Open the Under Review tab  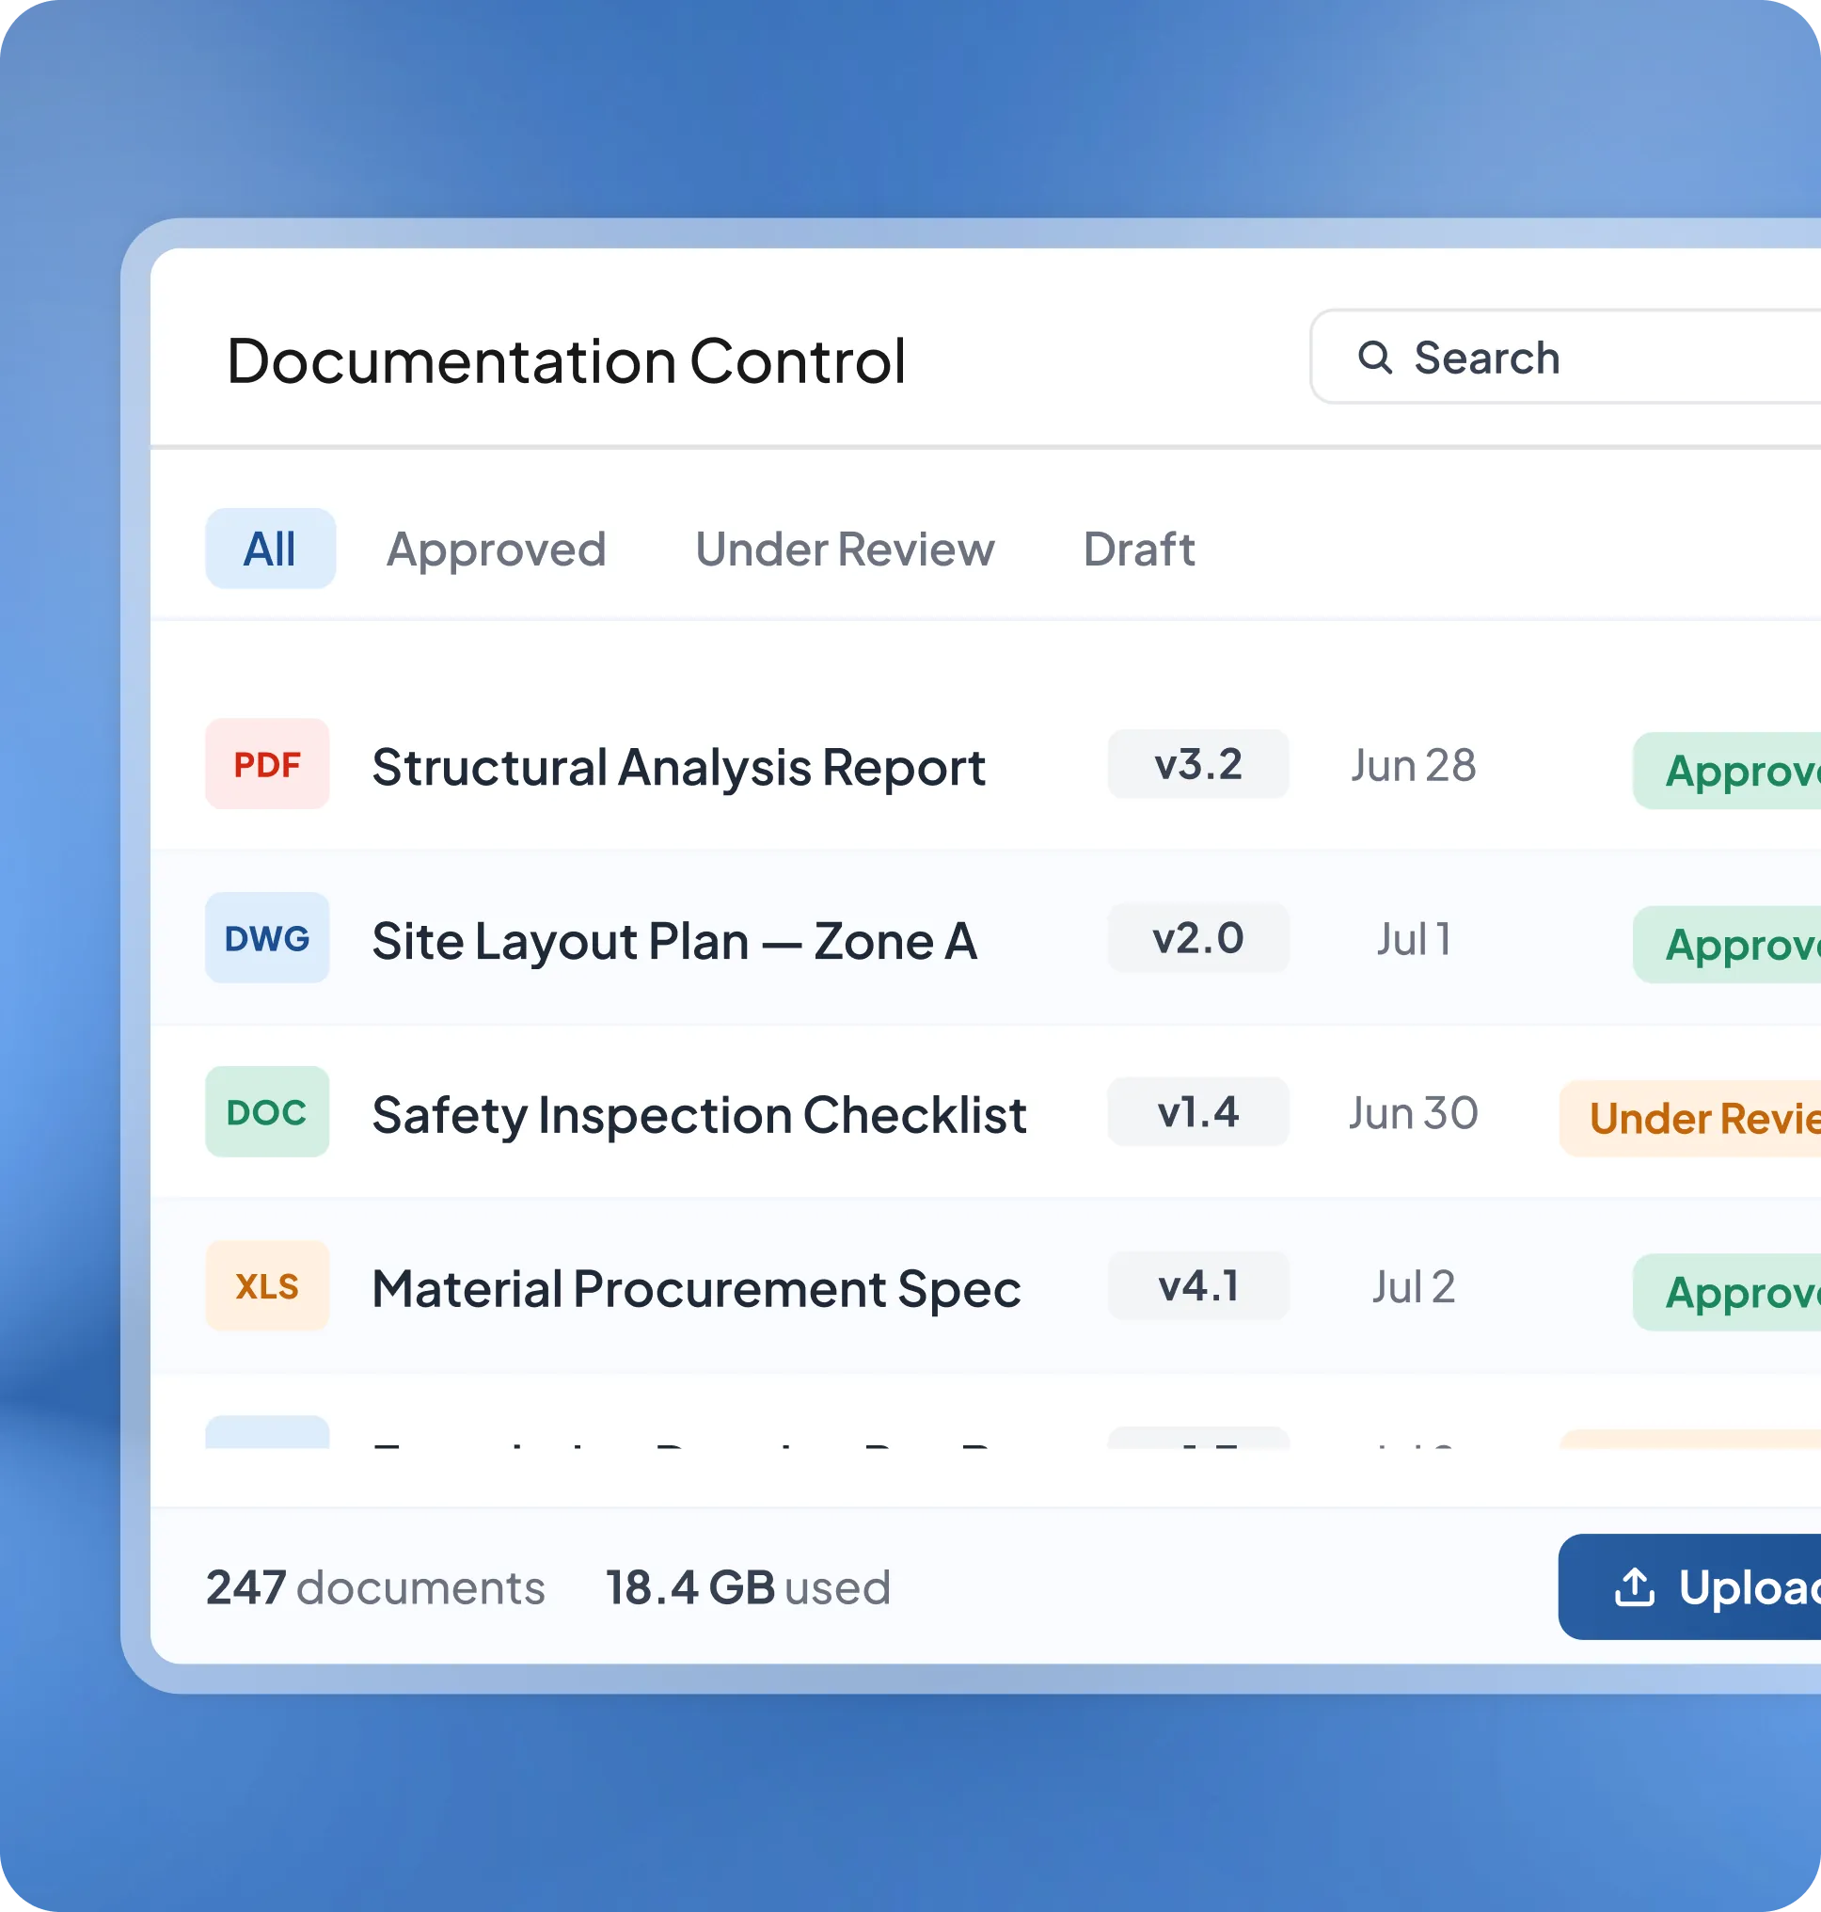(x=846, y=550)
